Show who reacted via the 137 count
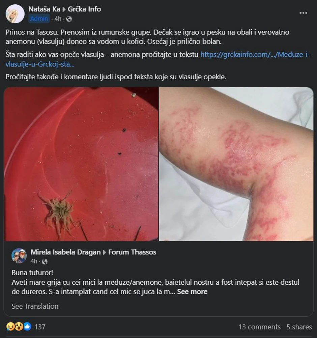 point(40,327)
